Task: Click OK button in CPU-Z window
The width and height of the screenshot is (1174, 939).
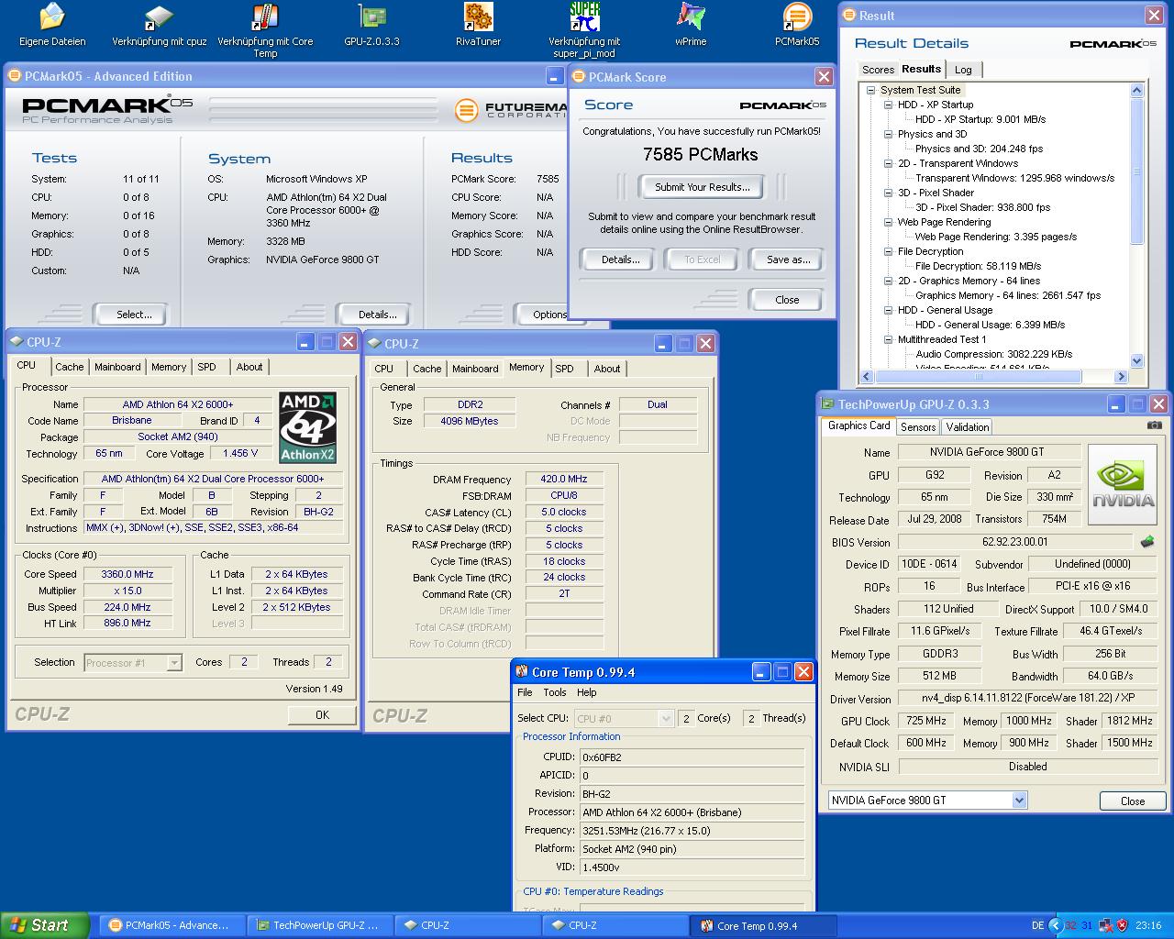Action: click(322, 714)
